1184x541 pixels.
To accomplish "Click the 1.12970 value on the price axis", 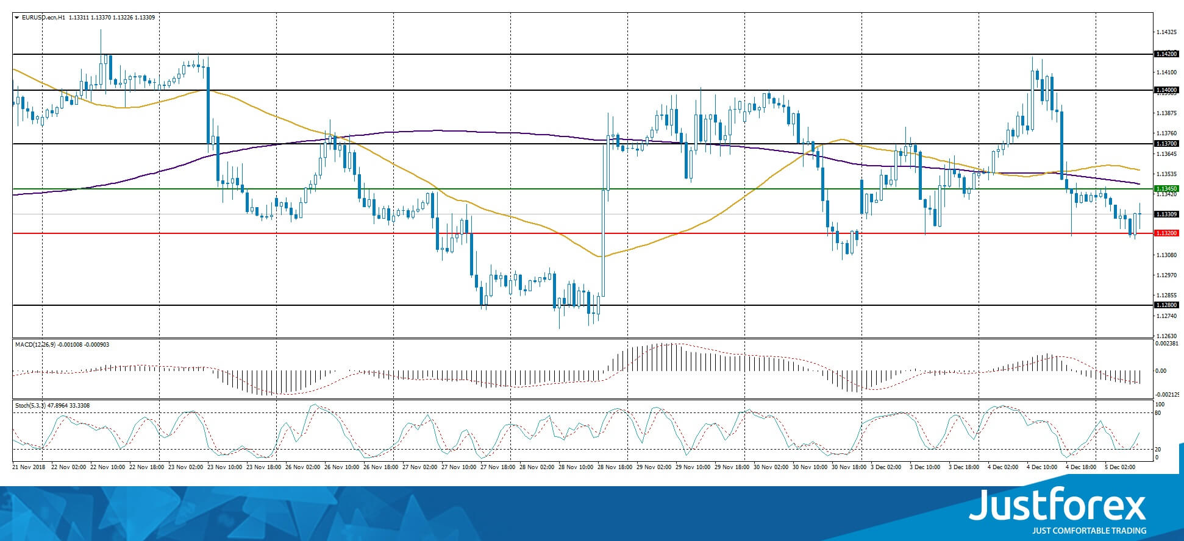I will [1166, 275].
